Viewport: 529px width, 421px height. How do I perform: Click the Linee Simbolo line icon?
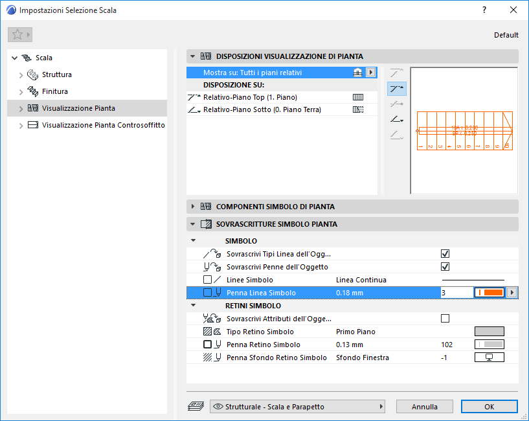(x=212, y=280)
